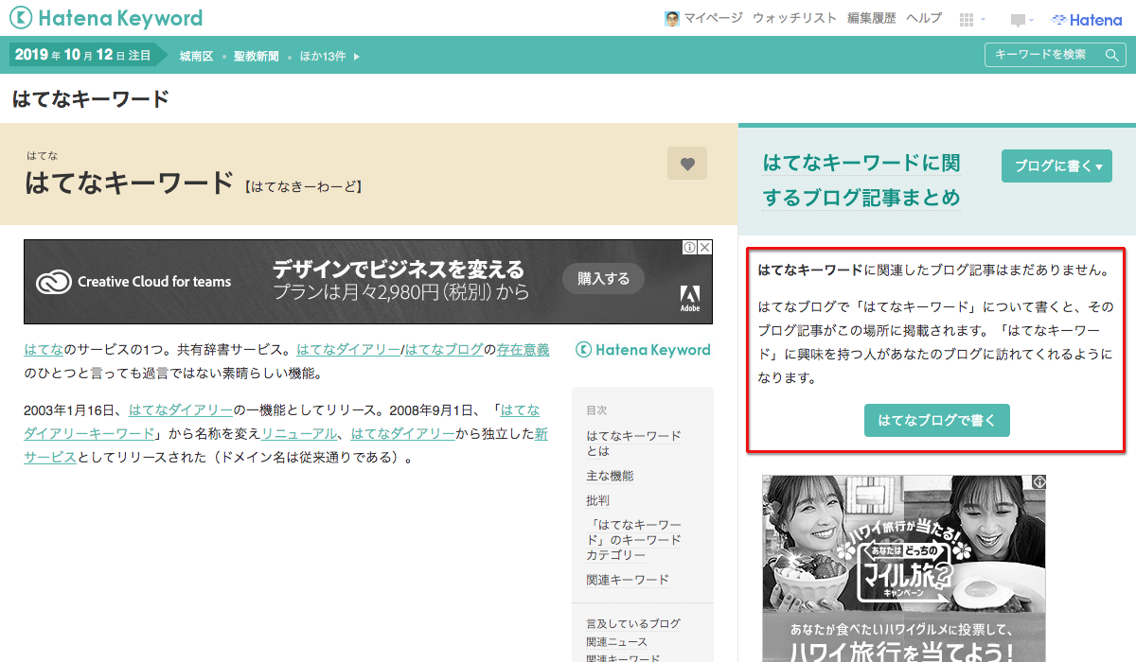Click the 購入する button in the ad
Screen dimensions: 1136x662
point(604,278)
